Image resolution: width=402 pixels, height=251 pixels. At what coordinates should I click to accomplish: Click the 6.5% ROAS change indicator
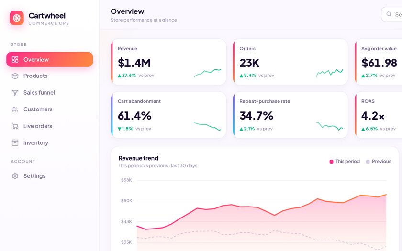(369, 129)
